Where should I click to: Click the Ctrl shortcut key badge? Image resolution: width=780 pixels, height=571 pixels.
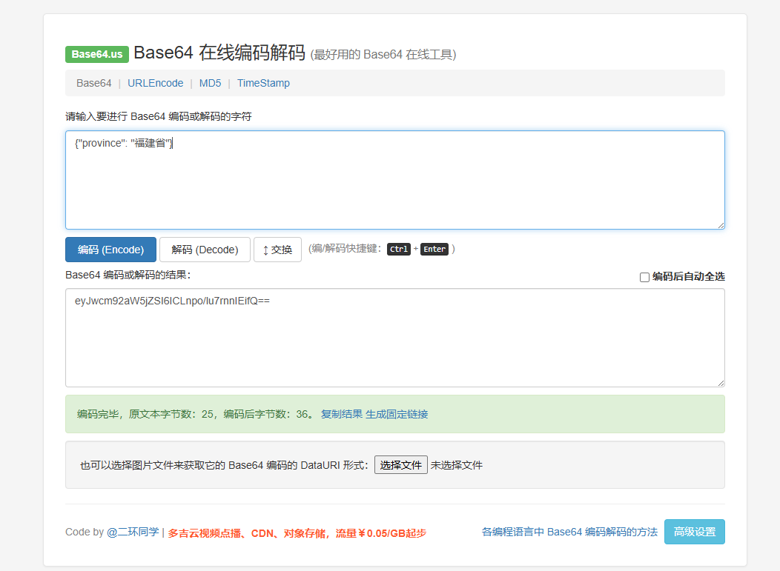[x=398, y=249]
